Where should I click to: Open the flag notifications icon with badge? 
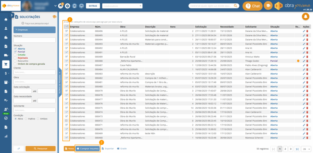(61, 6)
